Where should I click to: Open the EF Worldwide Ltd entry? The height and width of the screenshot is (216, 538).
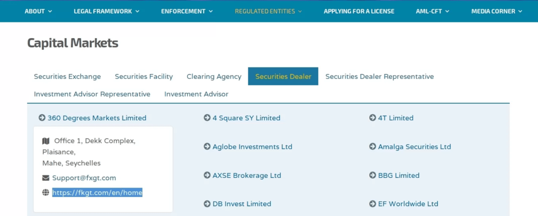pyautogui.click(x=408, y=204)
